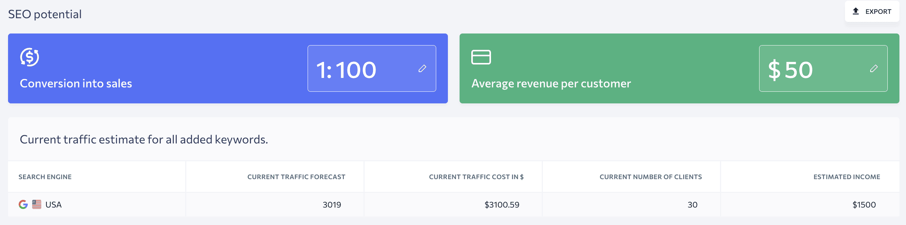Click the USA flag icon
906x225 pixels.
(37, 205)
